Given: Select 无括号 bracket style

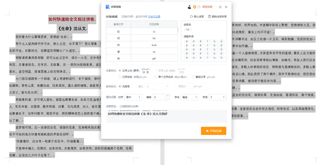Looking at the screenshot, I should click(x=120, y=86).
